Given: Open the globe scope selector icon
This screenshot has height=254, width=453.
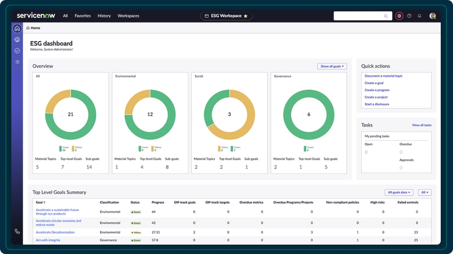Looking at the screenshot, I should tap(399, 16).
